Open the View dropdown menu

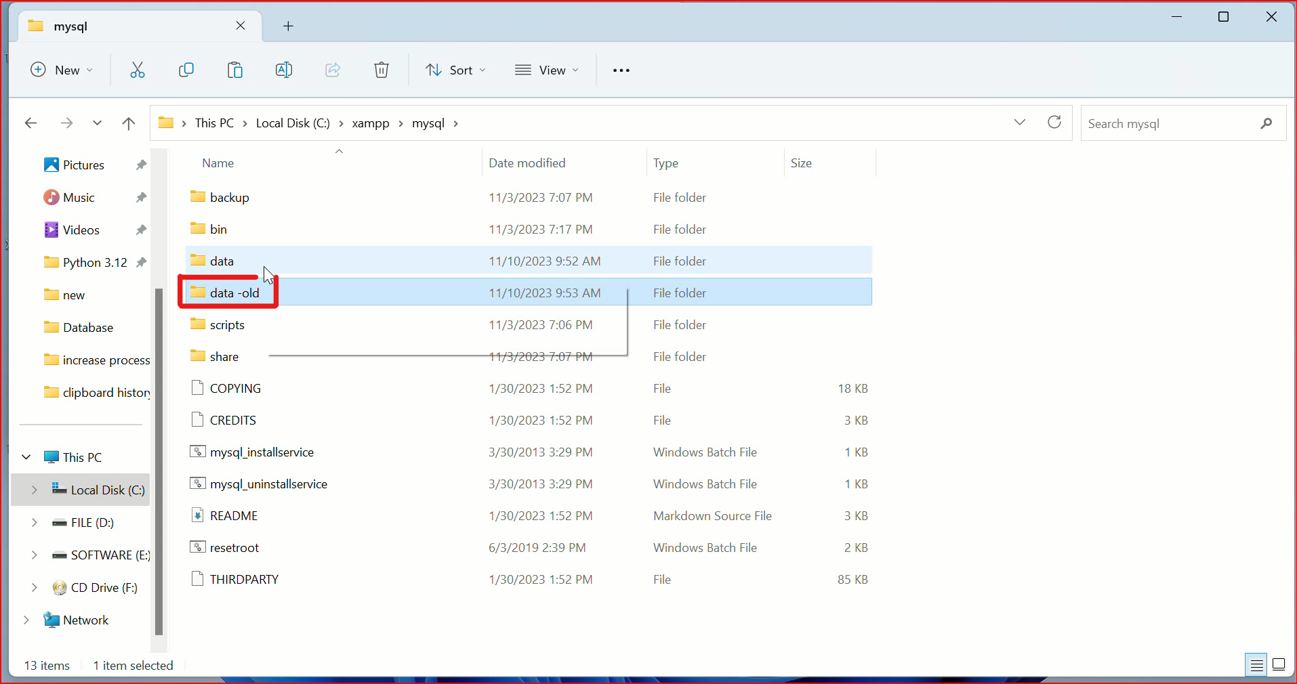(547, 70)
